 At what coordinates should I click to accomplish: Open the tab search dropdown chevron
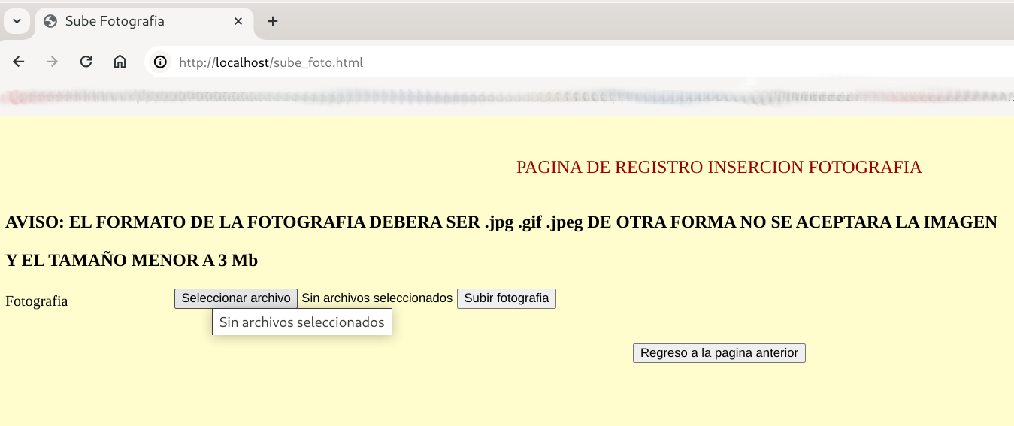coord(17,21)
